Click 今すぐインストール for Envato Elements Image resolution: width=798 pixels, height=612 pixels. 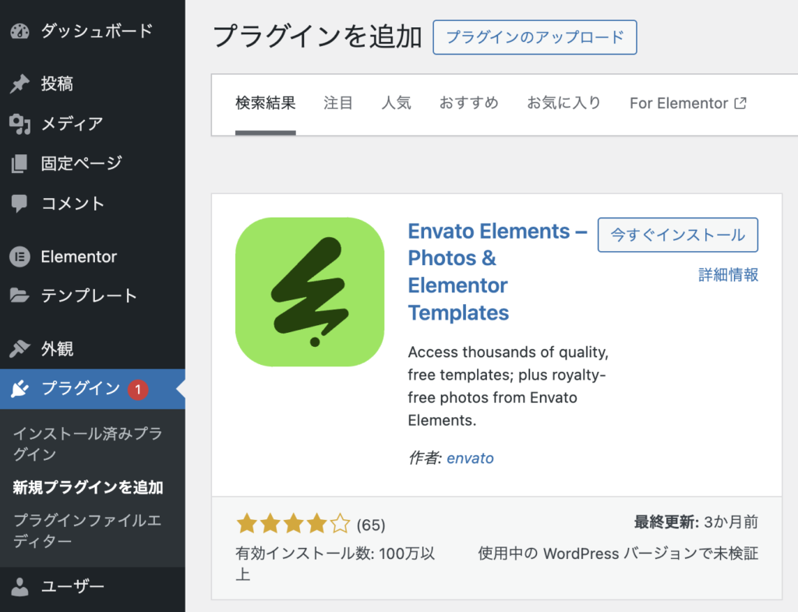click(678, 235)
